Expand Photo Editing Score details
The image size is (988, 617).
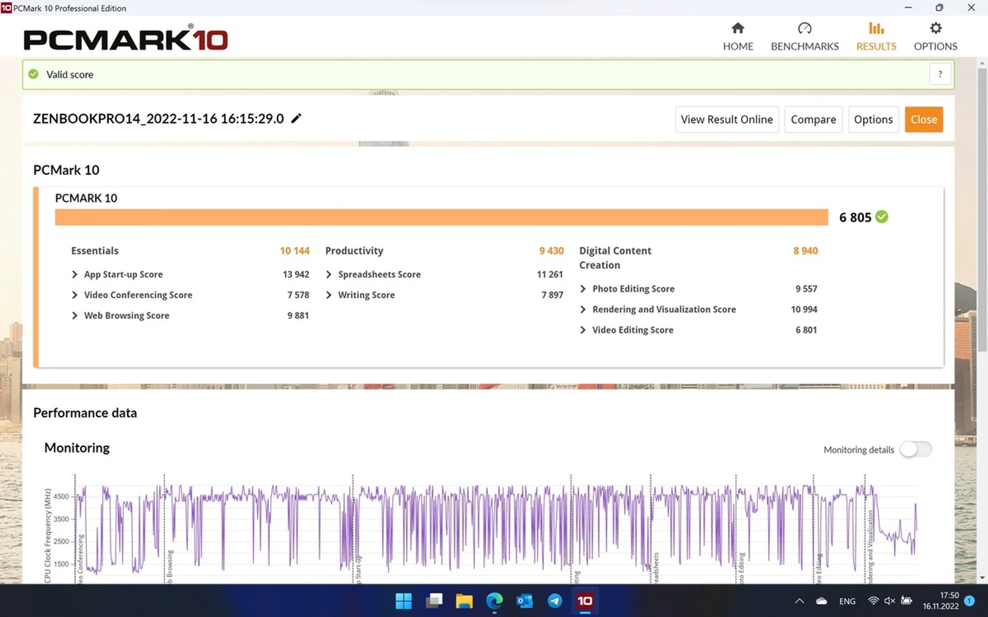click(x=583, y=289)
